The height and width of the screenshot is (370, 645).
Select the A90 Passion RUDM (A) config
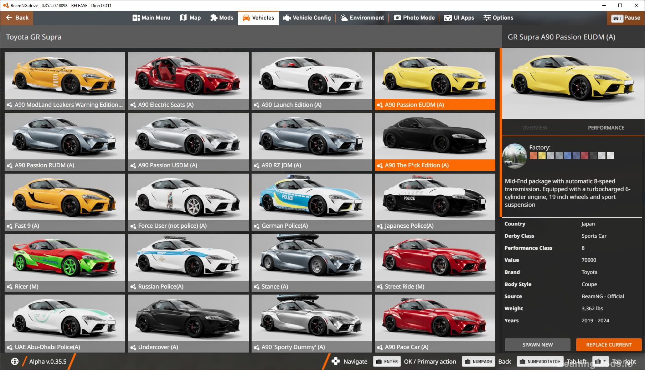coord(65,142)
